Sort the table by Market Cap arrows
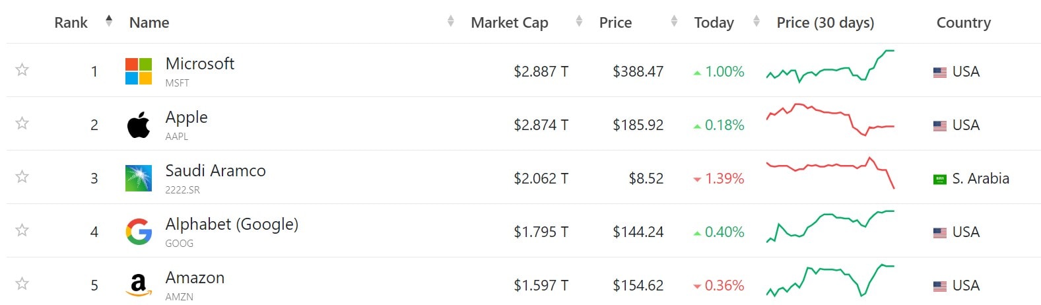This screenshot has width=1041, height=305. pos(579,22)
